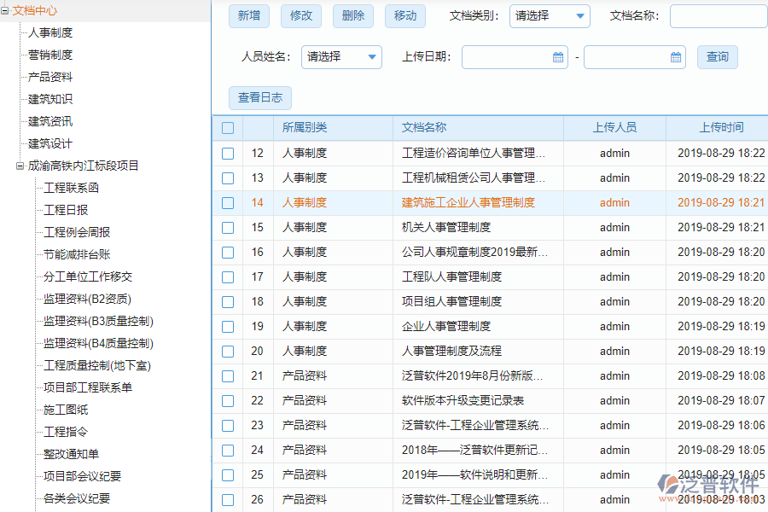Image resolution: width=768 pixels, height=512 pixels.
Task: Click the 移动 move button
Action: coord(404,16)
